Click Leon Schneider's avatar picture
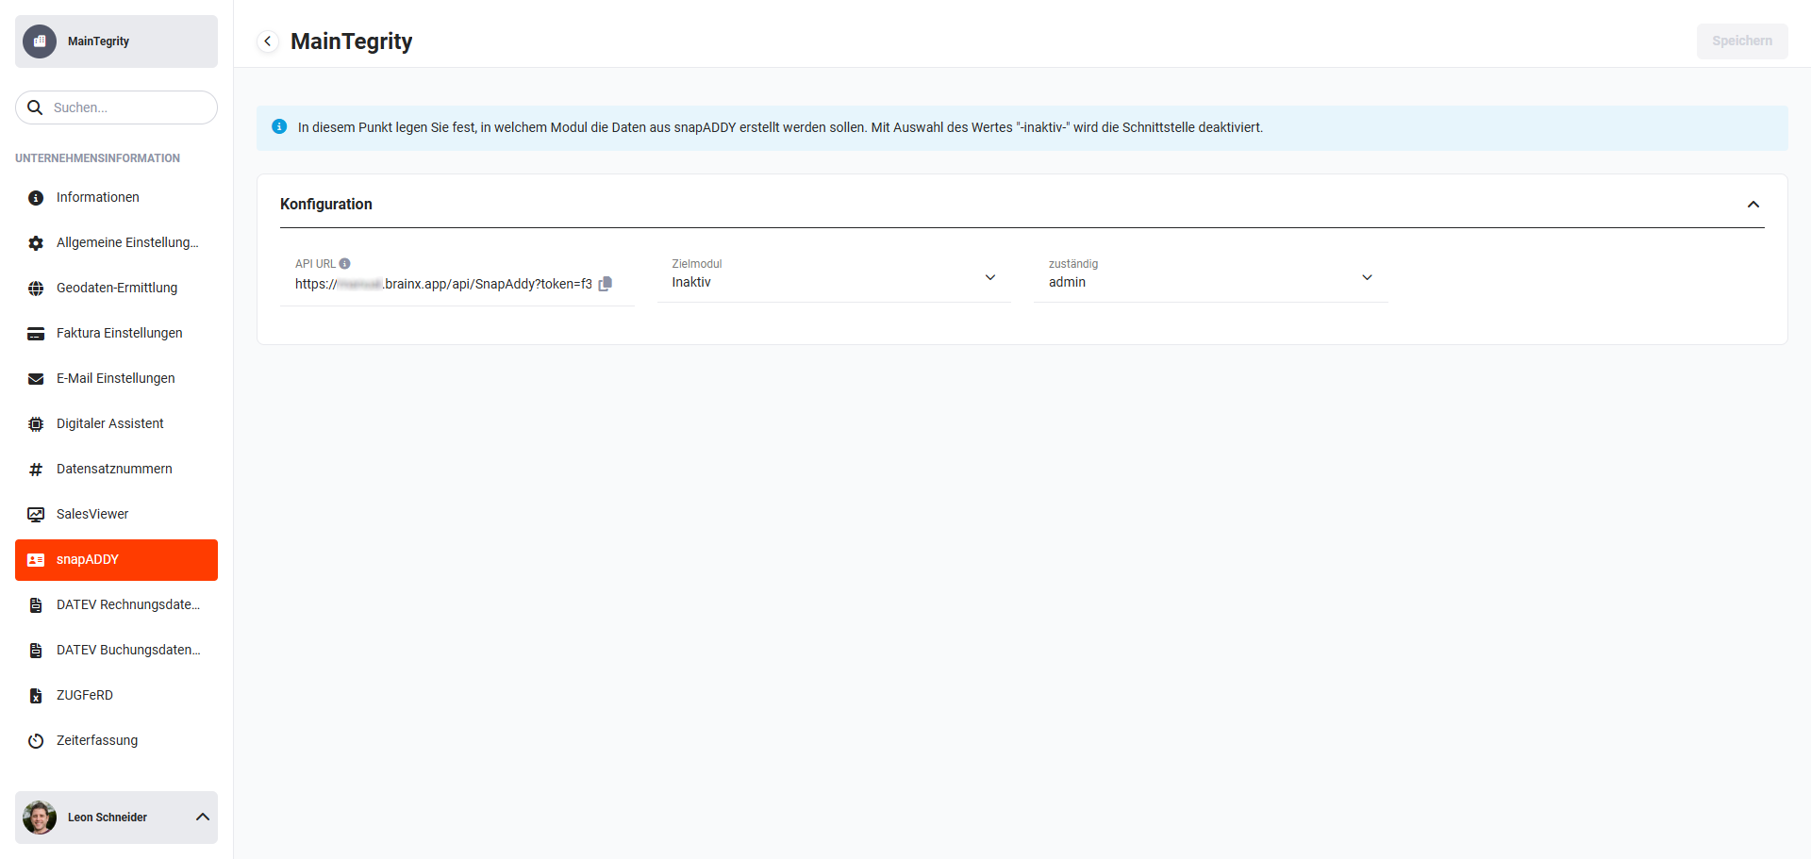1811x859 pixels. (40, 818)
